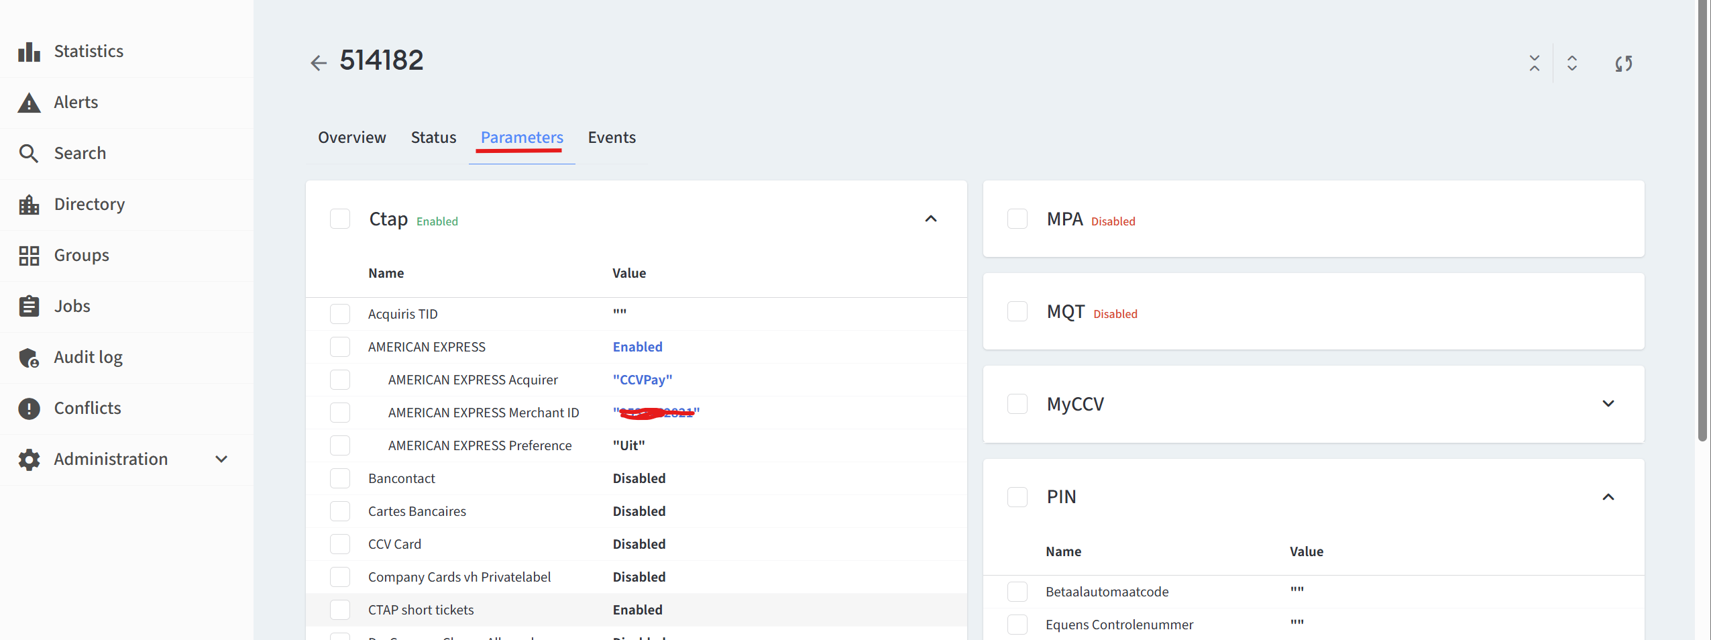Click the CTAP short tickets Enabled value
This screenshot has height=640, width=1711.
point(638,610)
